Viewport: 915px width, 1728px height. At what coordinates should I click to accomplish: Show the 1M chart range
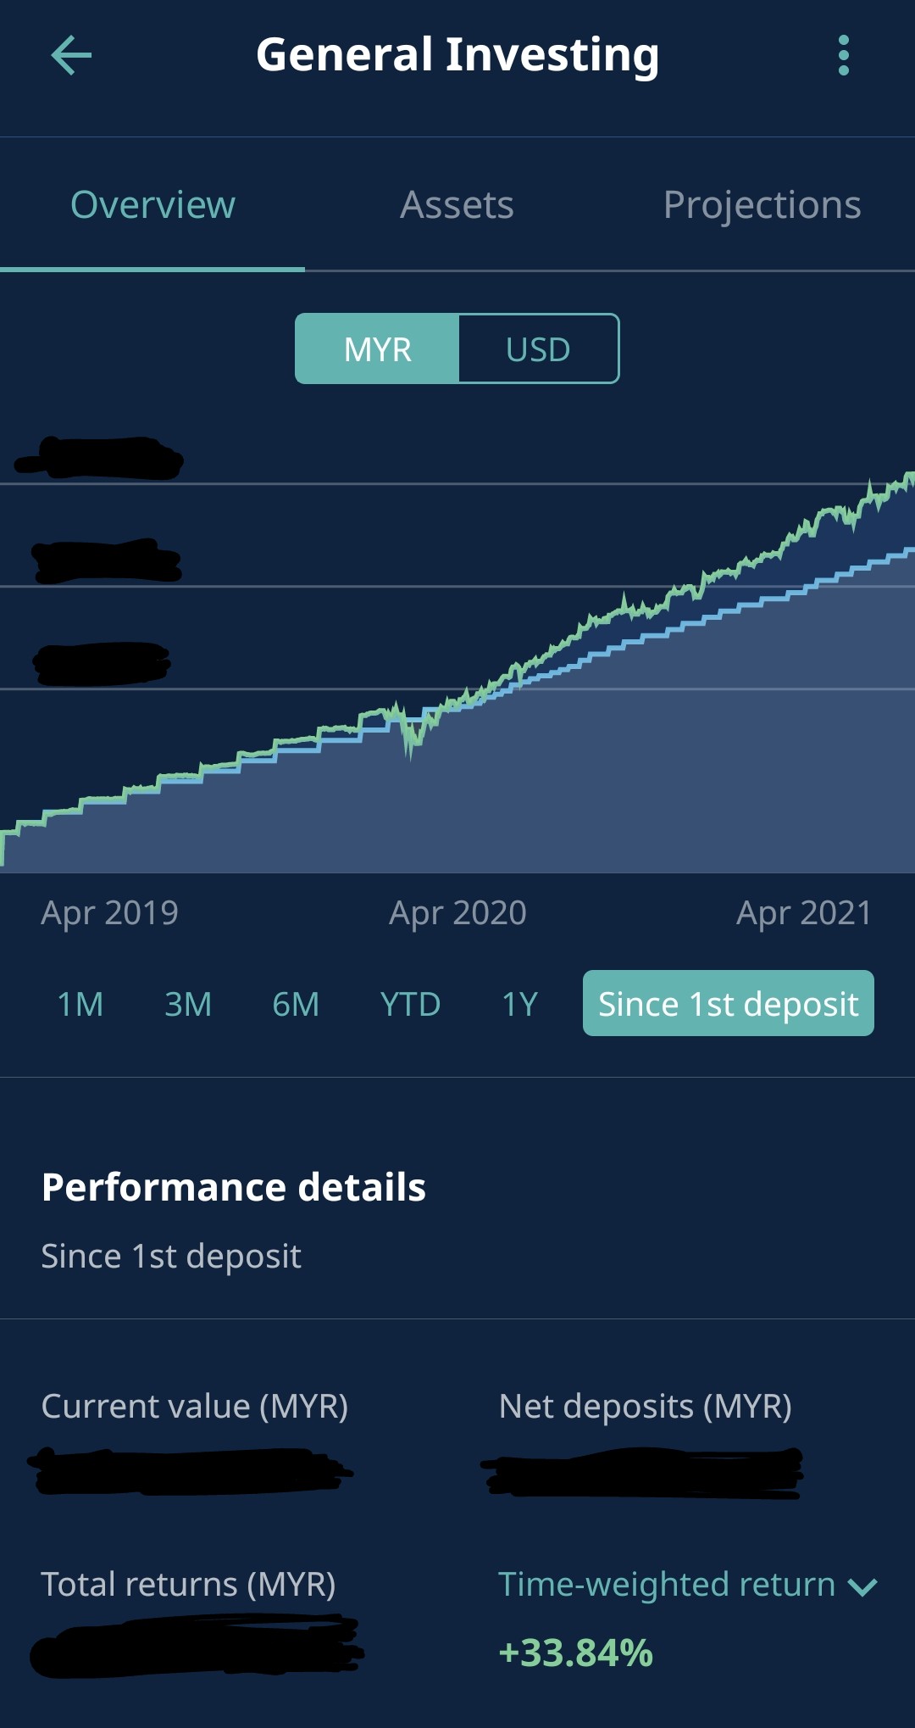coord(80,1004)
